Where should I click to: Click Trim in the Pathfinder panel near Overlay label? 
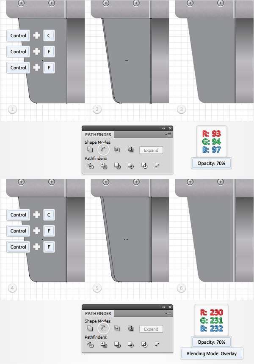(x=104, y=345)
